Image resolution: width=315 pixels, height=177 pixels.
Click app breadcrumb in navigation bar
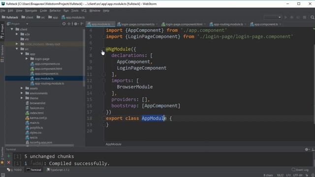point(53,18)
